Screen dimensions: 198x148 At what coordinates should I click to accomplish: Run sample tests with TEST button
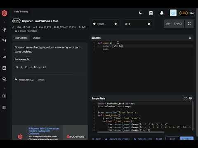coord(172,139)
